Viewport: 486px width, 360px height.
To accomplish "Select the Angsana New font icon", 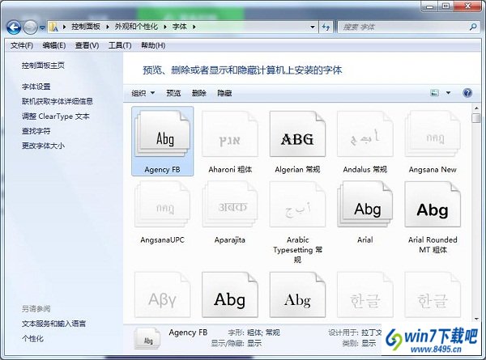I will [433, 134].
